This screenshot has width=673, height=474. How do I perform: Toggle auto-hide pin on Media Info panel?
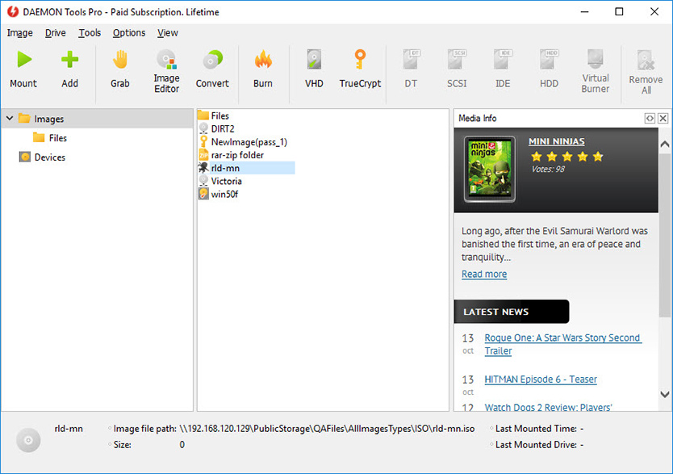650,118
